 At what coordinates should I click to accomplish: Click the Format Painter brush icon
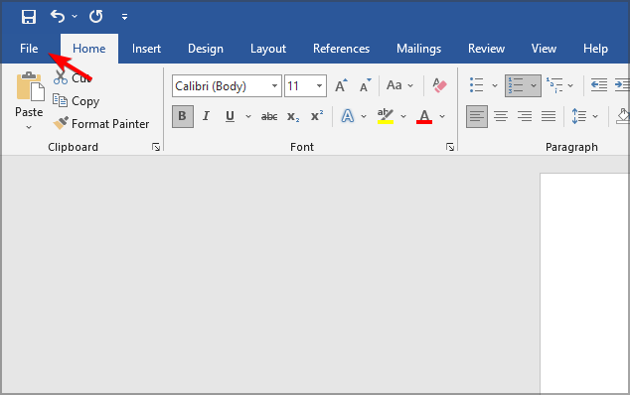pos(61,123)
